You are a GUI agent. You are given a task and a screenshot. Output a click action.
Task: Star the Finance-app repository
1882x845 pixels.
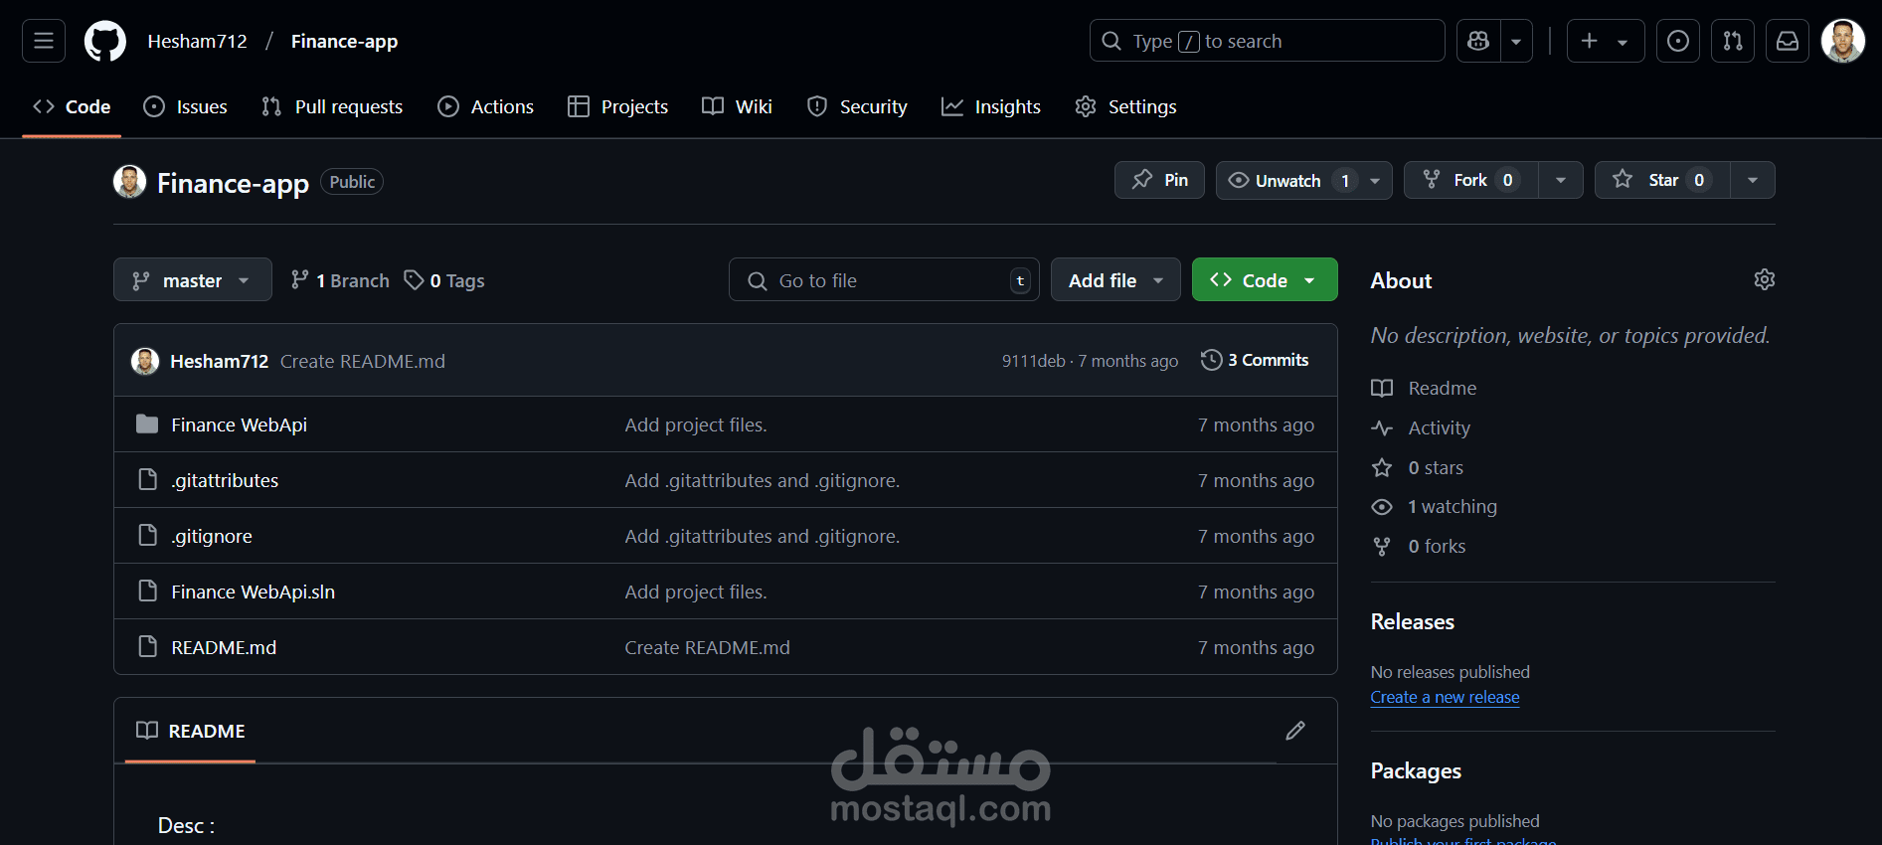[1662, 180]
